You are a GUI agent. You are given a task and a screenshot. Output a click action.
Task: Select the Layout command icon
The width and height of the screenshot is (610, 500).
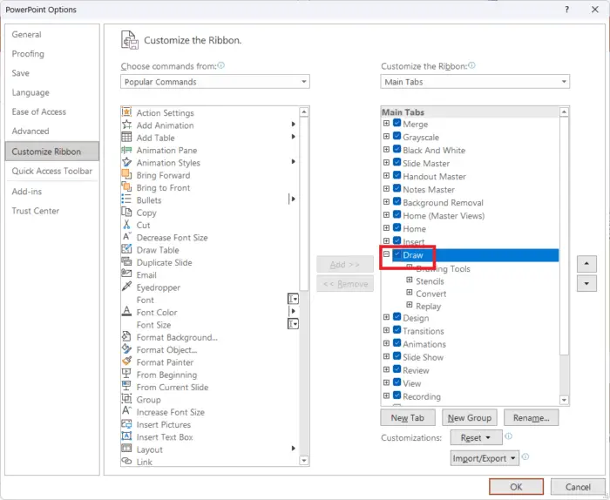pos(126,449)
